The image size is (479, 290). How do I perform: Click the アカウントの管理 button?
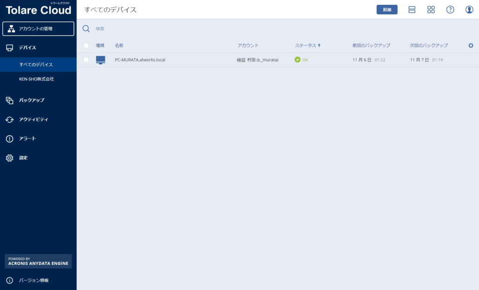(x=38, y=29)
